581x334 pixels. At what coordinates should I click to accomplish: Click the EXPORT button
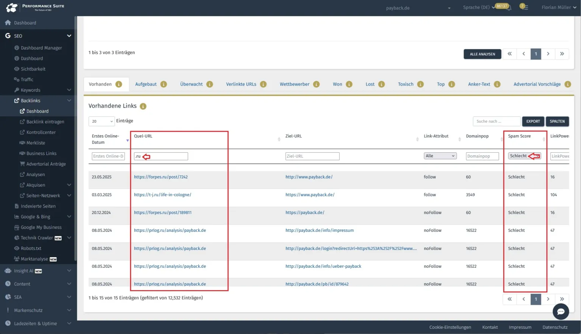pos(533,121)
